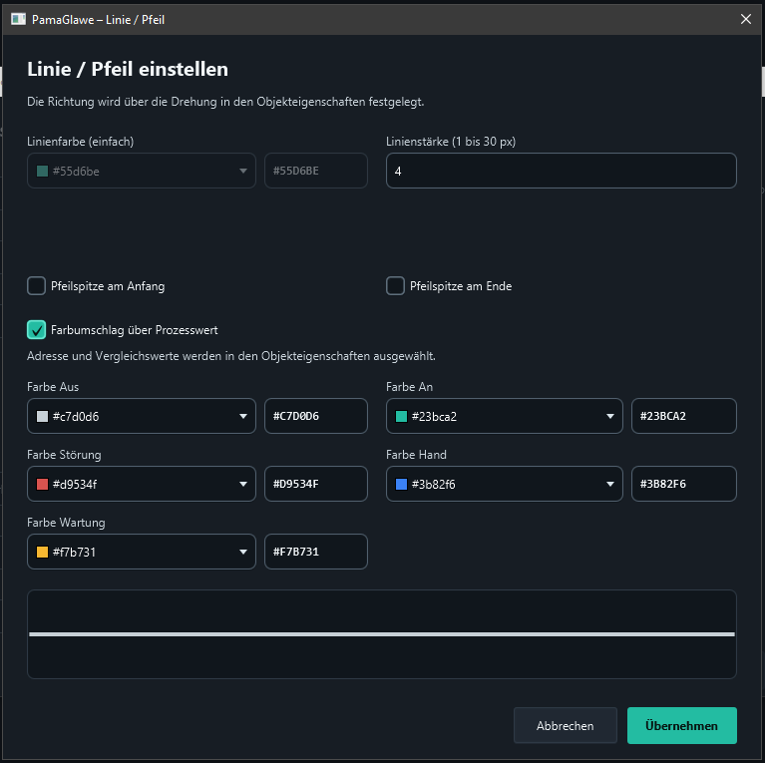Close the Linie / Pfeil dialog
The height and width of the screenshot is (763, 765).
pos(745,20)
